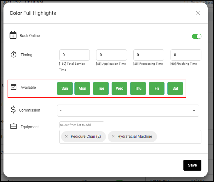The height and width of the screenshot is (182, 214).
Task: Click the Total Service Time field
Action: tap(74, 55)
